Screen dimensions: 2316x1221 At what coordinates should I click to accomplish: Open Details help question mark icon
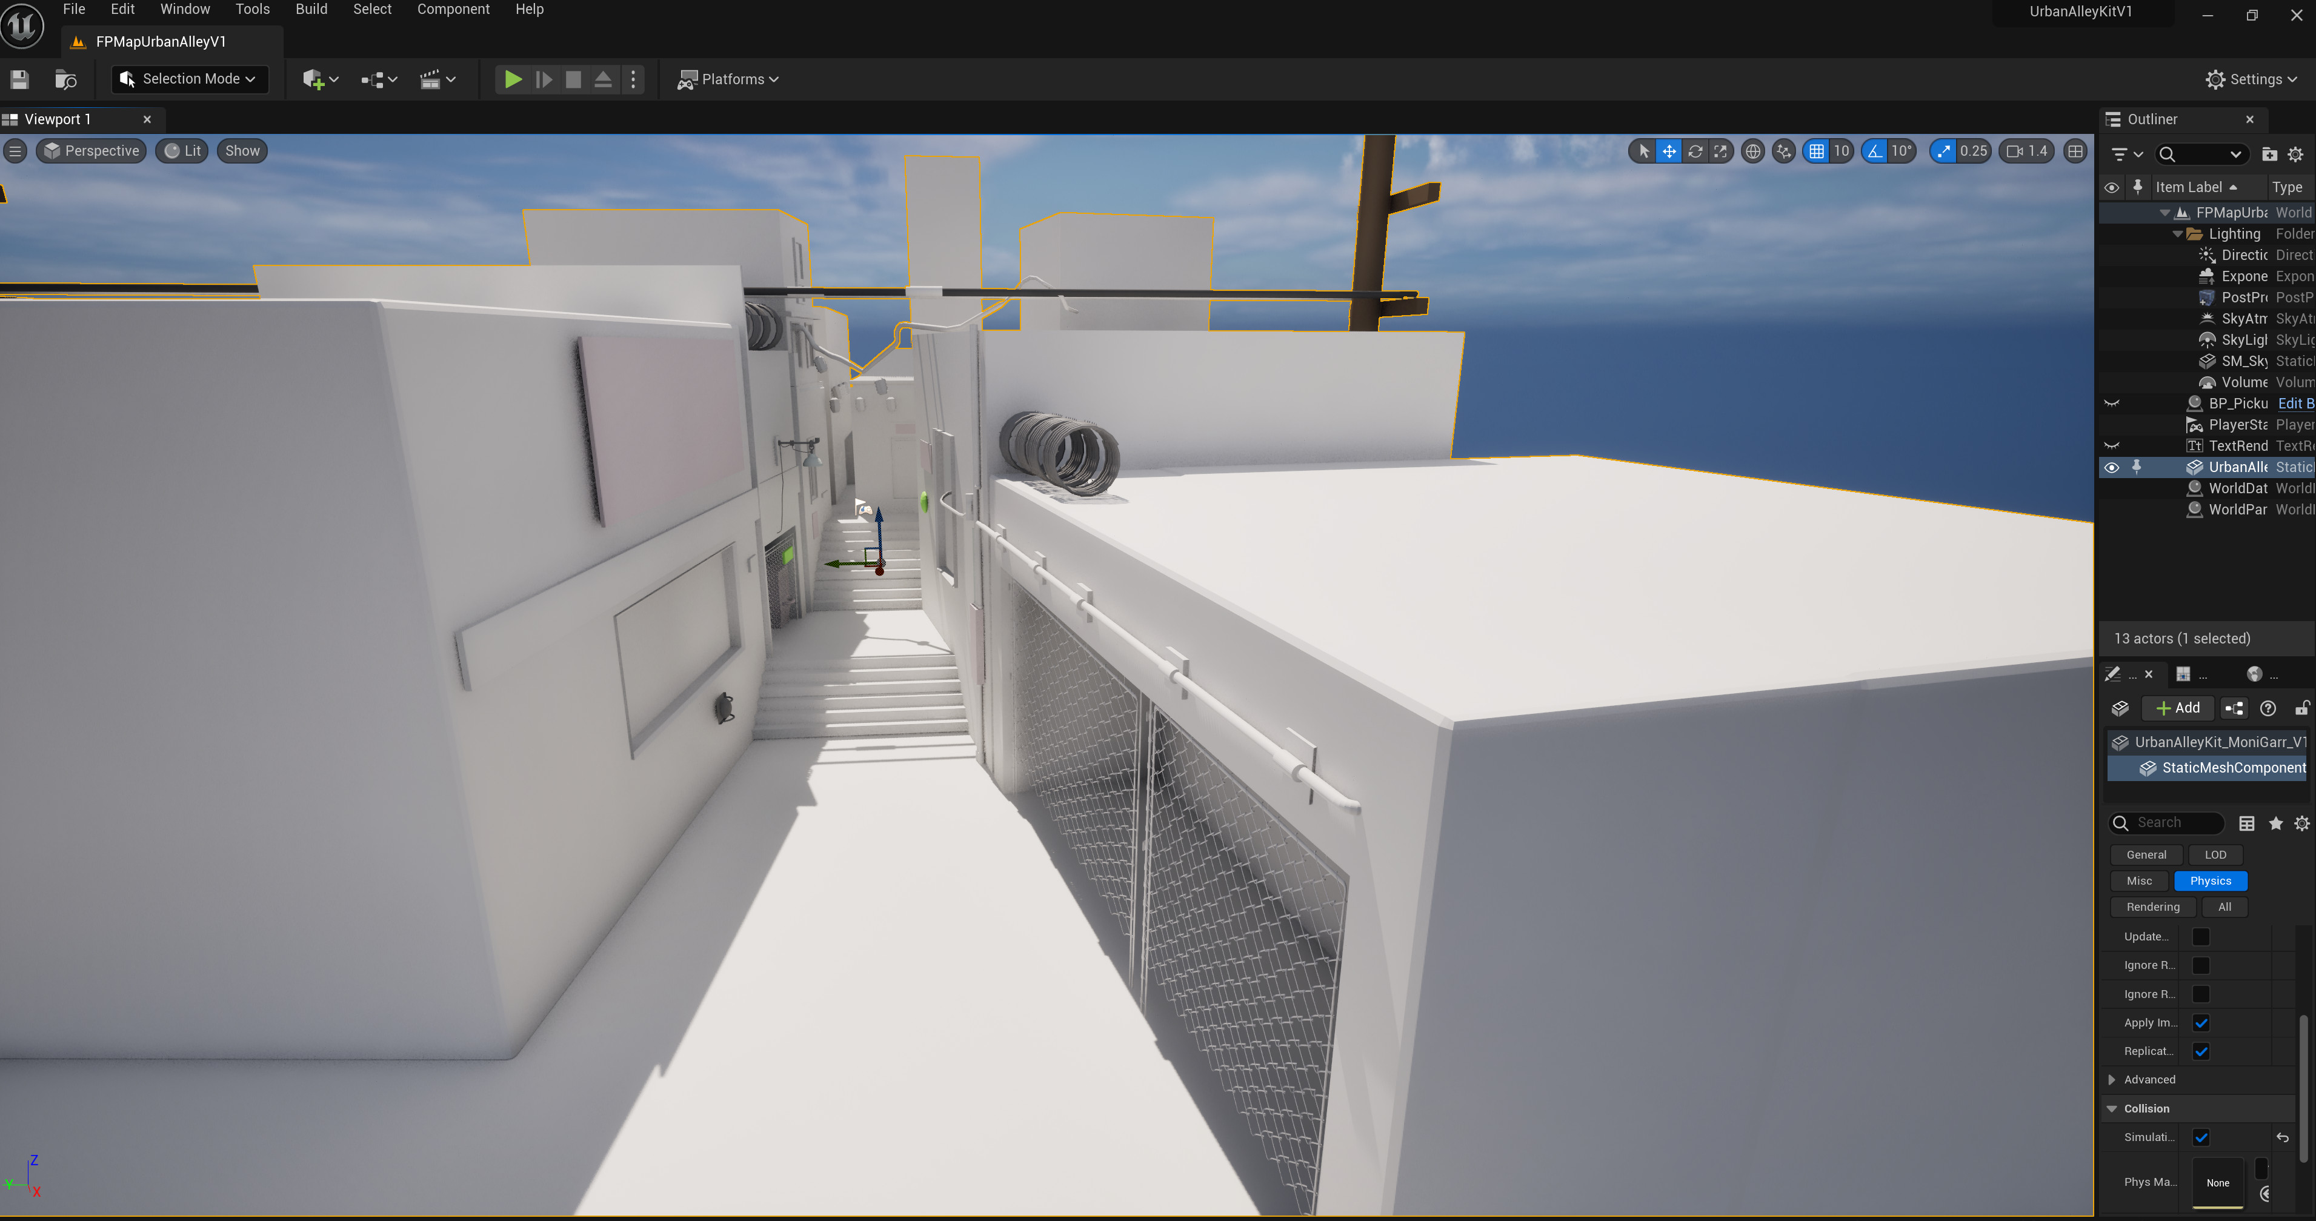(x=2268, y=708)
